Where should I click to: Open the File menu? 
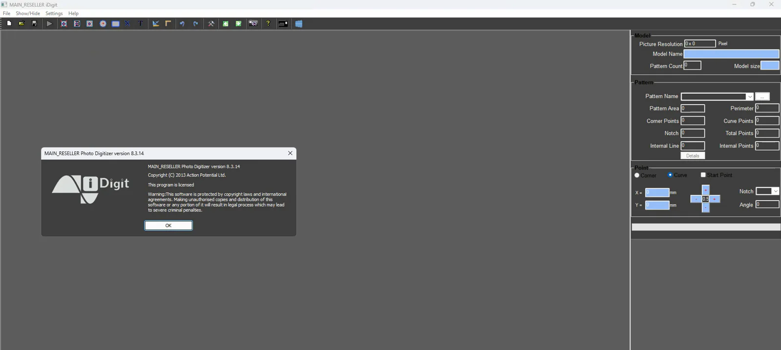6,13
